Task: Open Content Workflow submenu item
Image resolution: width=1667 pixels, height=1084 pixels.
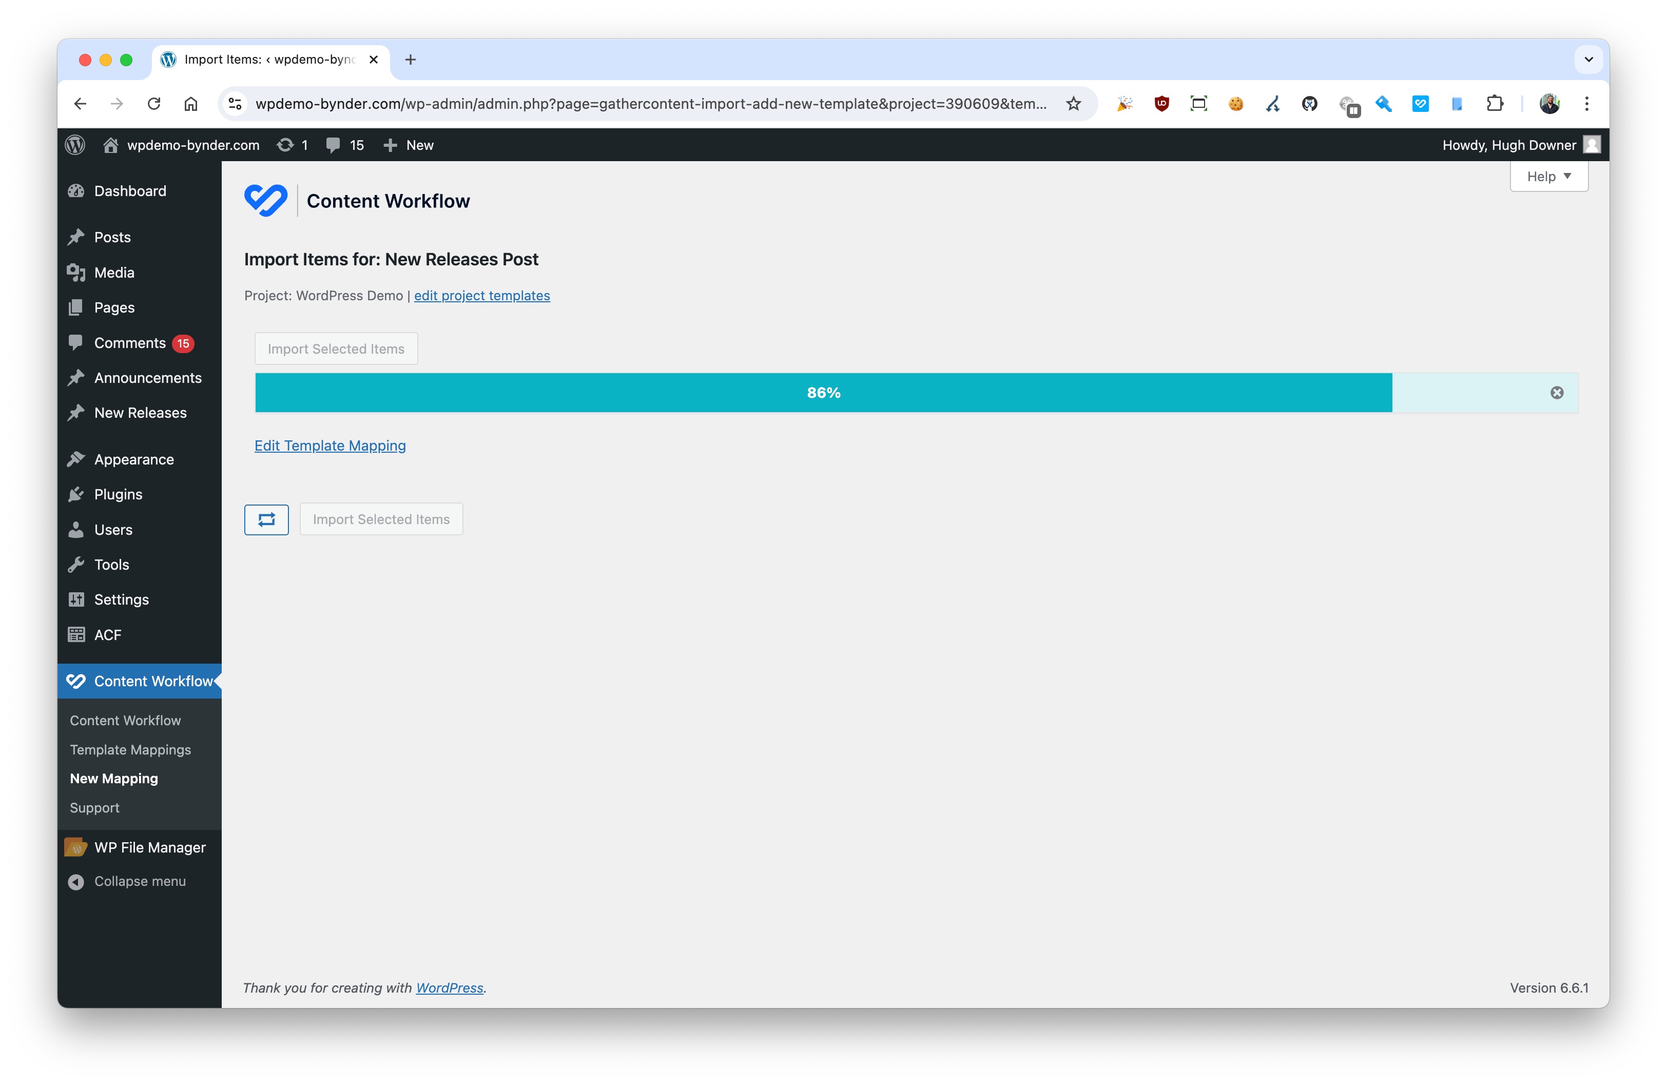Action: [x=125, y=721]
